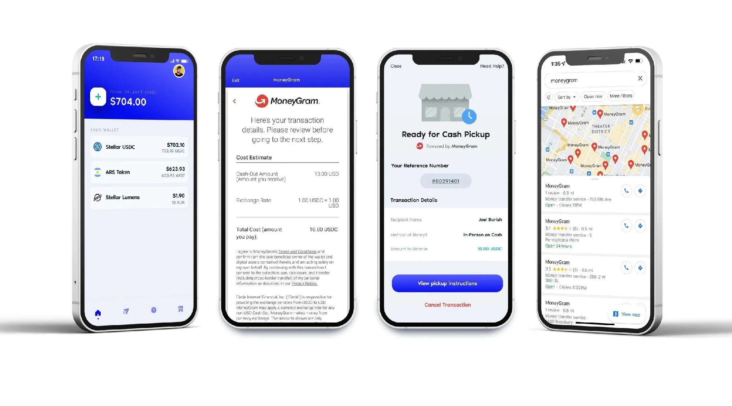The width and height of the screenshot is (732, 406).
Task: Click View pickup instructions button
Action: [447, 283]
